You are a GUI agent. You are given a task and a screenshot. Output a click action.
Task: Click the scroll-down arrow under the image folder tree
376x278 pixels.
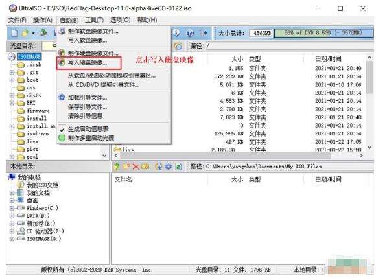(104, 156)
